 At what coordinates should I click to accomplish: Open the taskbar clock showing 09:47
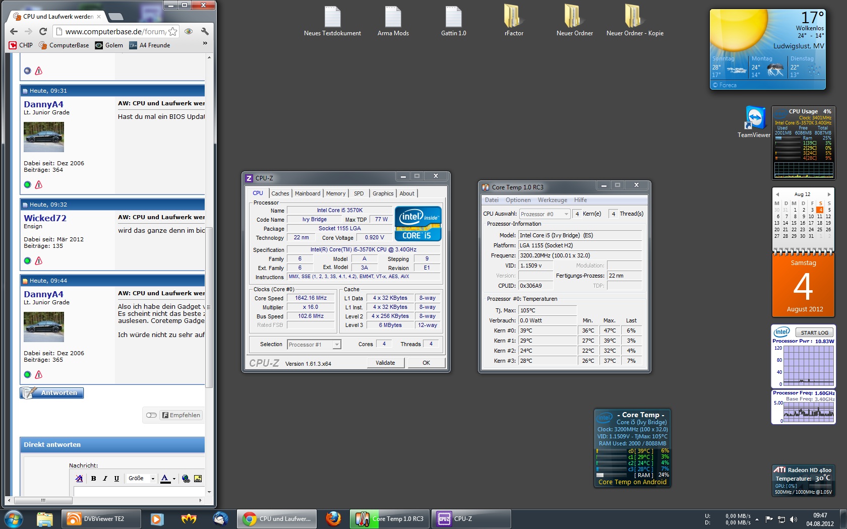[820, 519]
